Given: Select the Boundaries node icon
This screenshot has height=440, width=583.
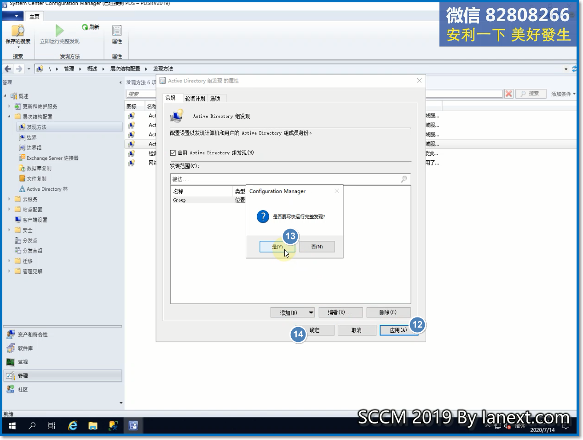Looking at the screenshot, I should pyautogui.click(x=22, y=137).
